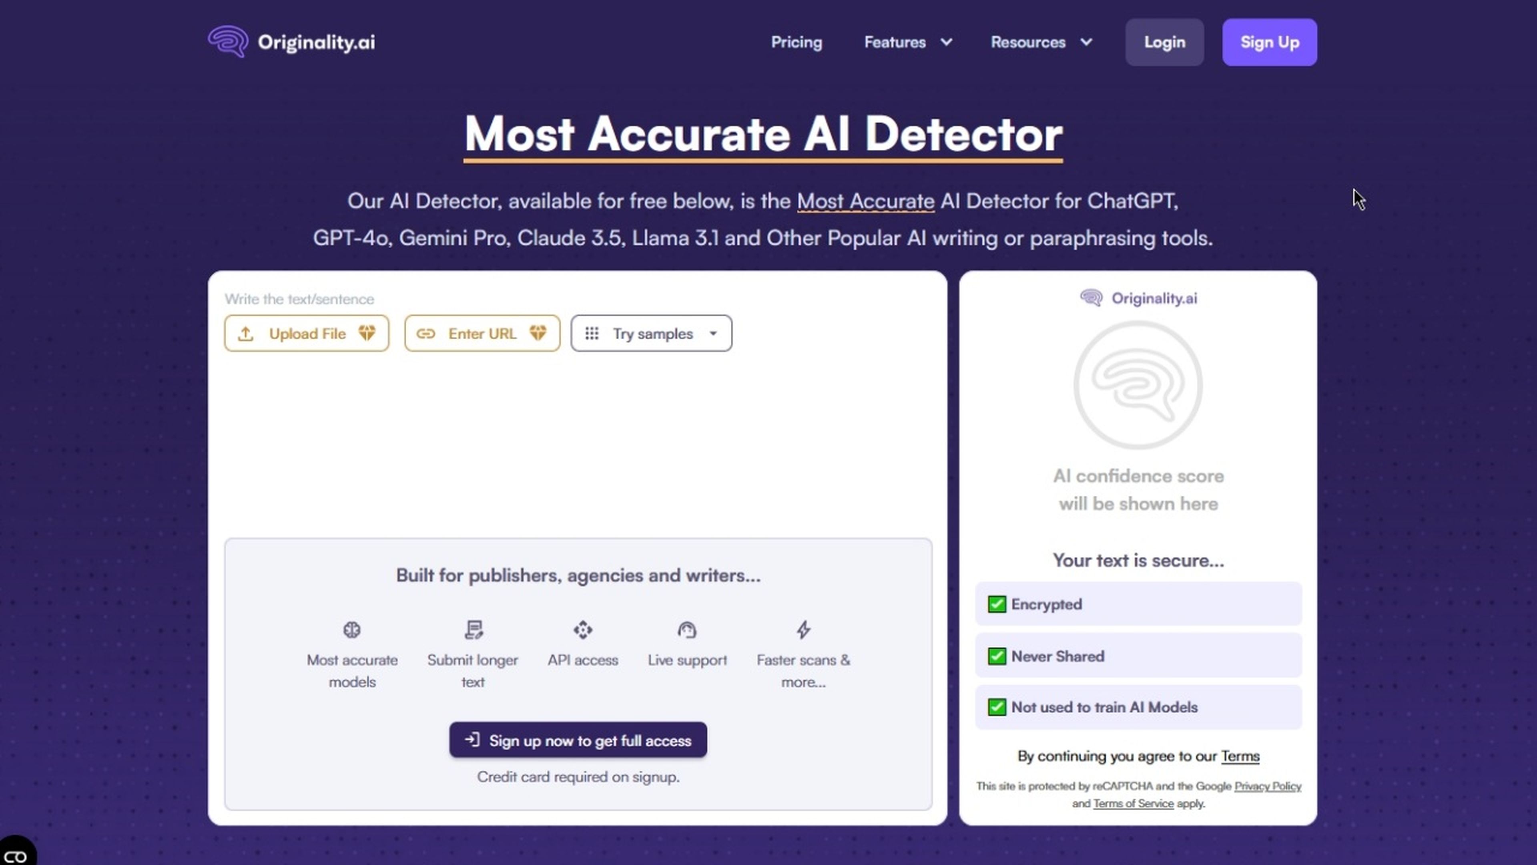Click the Enter URL button
The width and height of the screenshot is (1537, 865).
[x=482, y=333]
